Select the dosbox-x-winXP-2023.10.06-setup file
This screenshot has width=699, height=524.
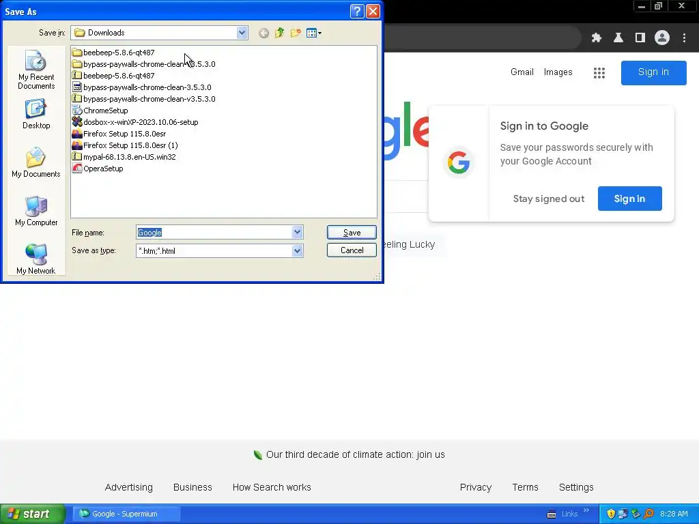(x=136, y=122)
